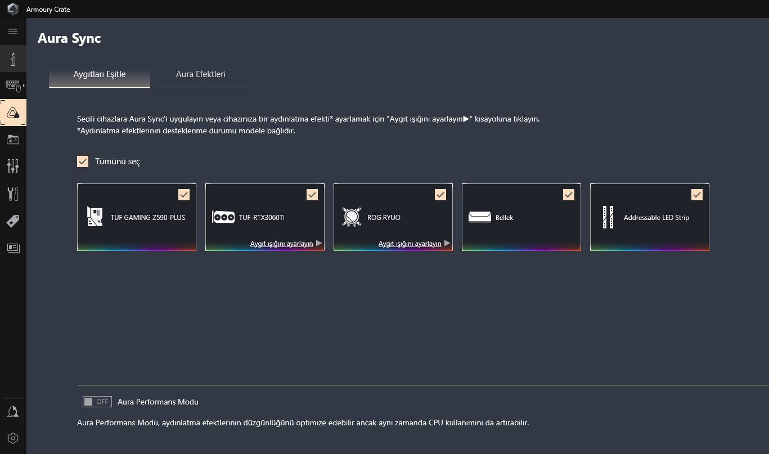The image size is (769, 454).
Task: Uncheck the Bellek device checkbox
Action: (x=569, y=195)
